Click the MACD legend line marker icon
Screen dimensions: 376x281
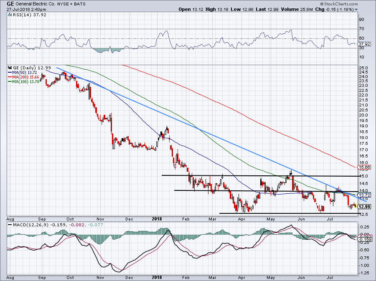10,225
